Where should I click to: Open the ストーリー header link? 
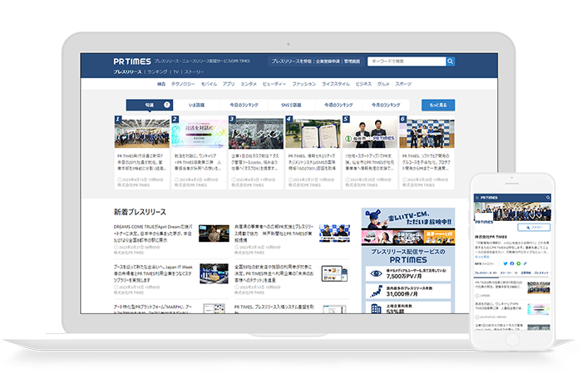click(194, 72)
